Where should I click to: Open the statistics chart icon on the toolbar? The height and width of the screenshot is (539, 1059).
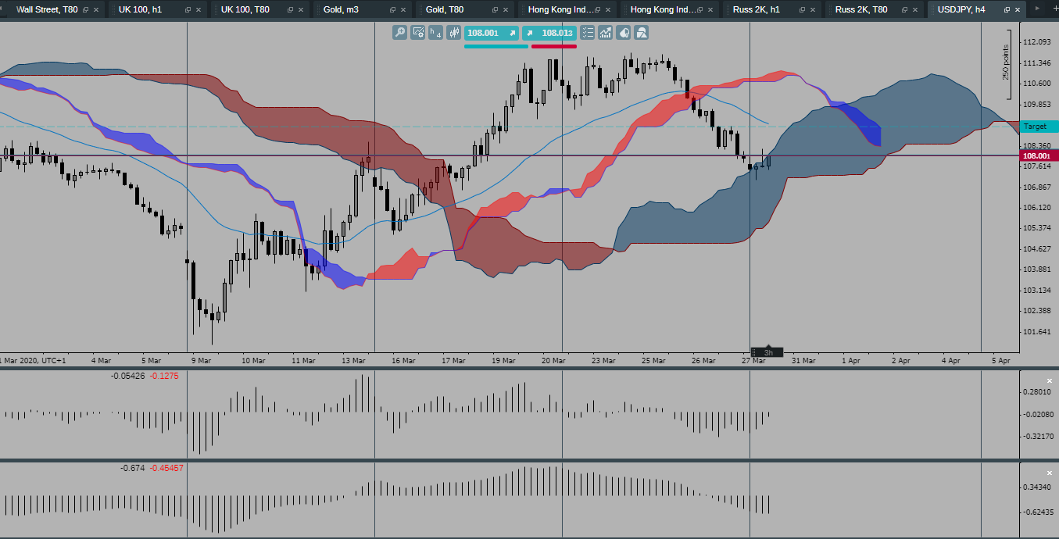click(x=605, y=33)
